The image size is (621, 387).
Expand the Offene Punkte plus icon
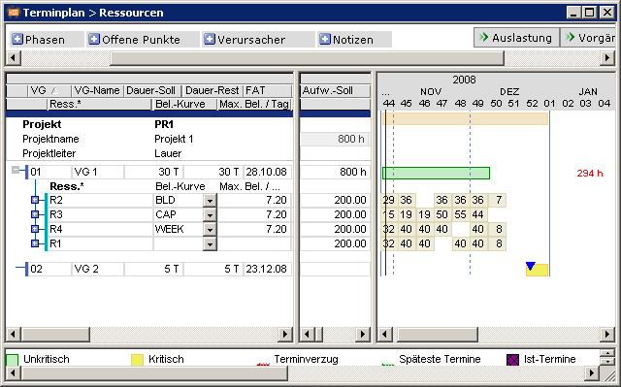click(x=94, y=39)
